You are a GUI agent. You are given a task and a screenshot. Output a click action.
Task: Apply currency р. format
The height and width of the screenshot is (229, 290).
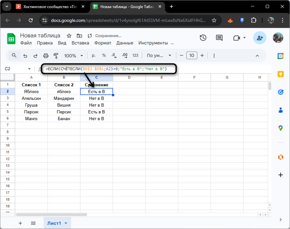(x=94, y=56)
